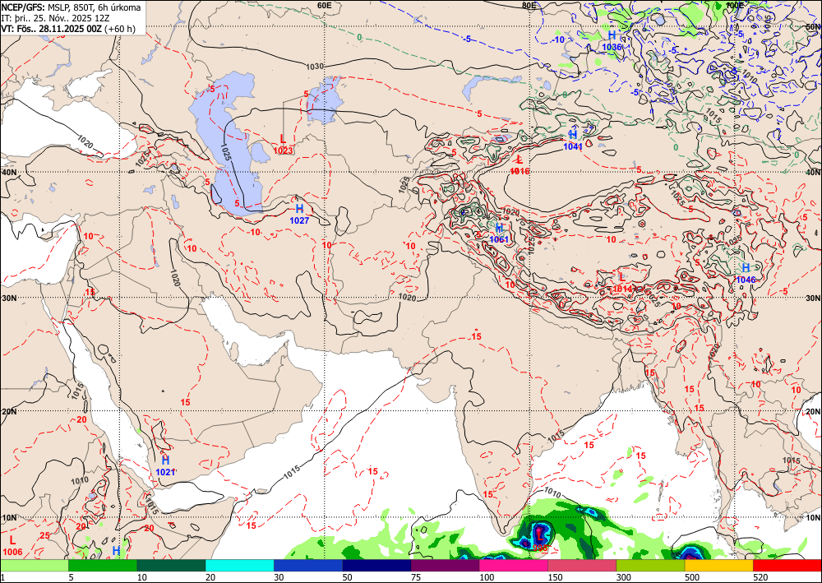The image size is (822, 583).
Task: Click the orange 500–520 legend swatch
Action: click(x=718, y=566)
